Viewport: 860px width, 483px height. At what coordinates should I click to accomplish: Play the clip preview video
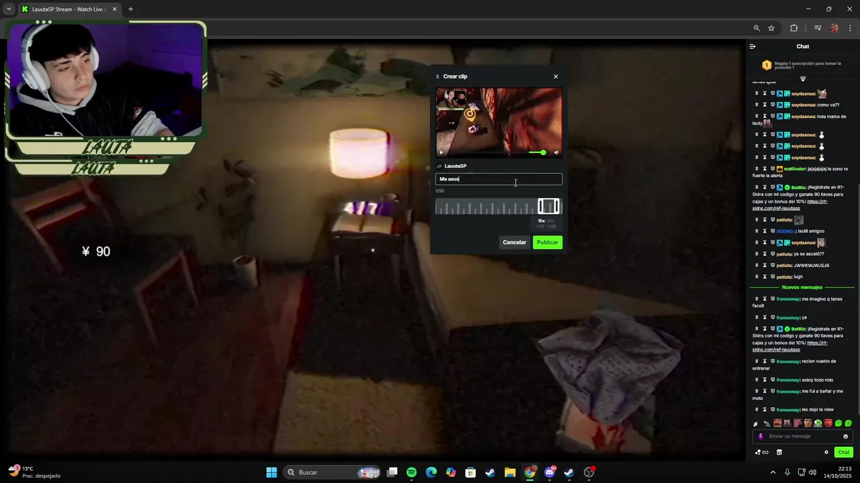pyautogui.click(x=441, y=152)
